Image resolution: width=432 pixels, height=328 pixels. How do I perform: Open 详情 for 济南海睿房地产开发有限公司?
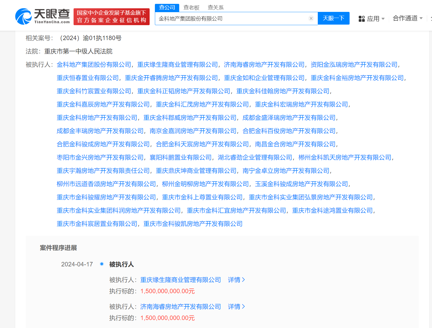click(x=235, y=307)
